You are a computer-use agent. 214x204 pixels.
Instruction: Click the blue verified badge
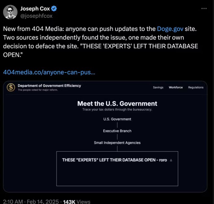pos(54,9)
